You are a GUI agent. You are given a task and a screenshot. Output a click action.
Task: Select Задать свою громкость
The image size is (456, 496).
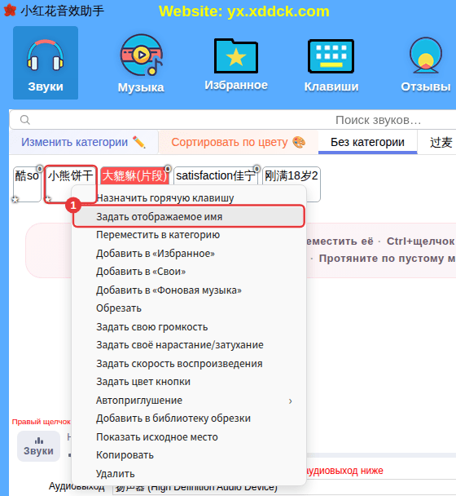(x=189, y=327)
